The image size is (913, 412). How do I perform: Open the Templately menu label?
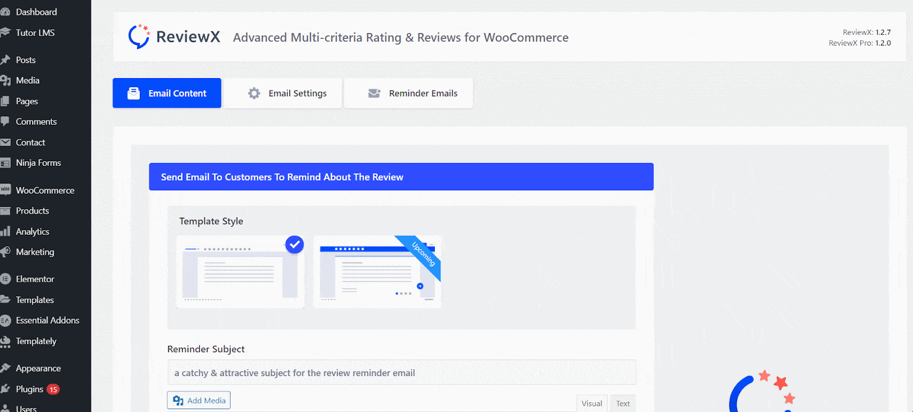pyautogui.click(x=36, y=341)
